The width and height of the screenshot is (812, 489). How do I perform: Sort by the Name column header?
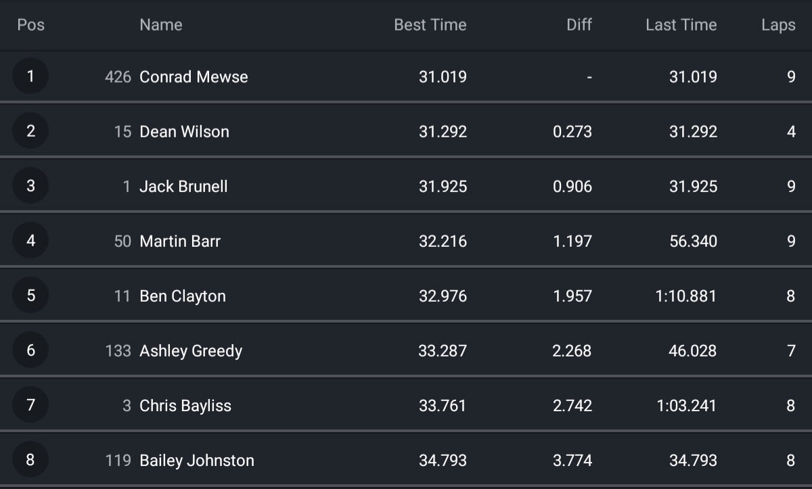(x=161, y=25)
